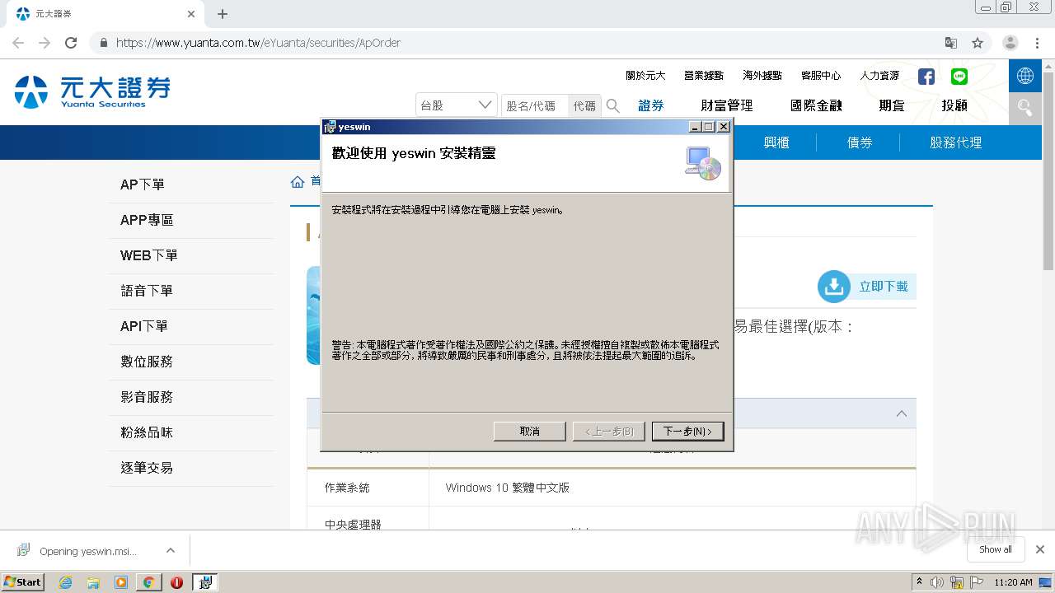1055x593 pixels.
Task: Select 語音下單 in the sidebar
Action: click(191, 291)
